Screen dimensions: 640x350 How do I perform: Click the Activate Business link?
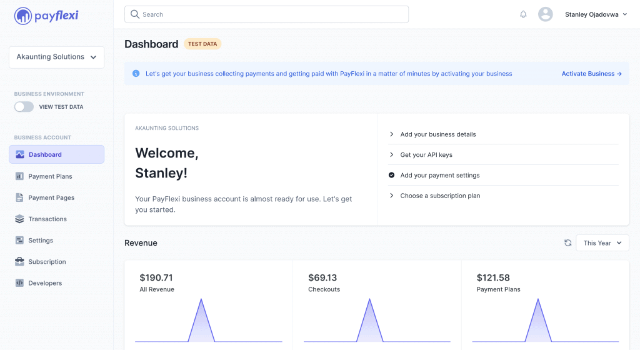point(591,73)
